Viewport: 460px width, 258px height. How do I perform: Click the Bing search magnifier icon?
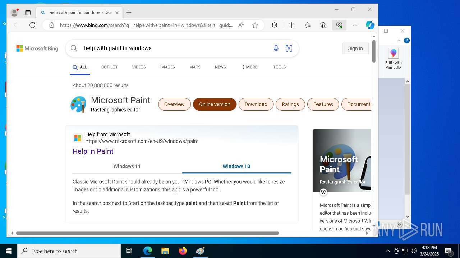tap(74, 48)
